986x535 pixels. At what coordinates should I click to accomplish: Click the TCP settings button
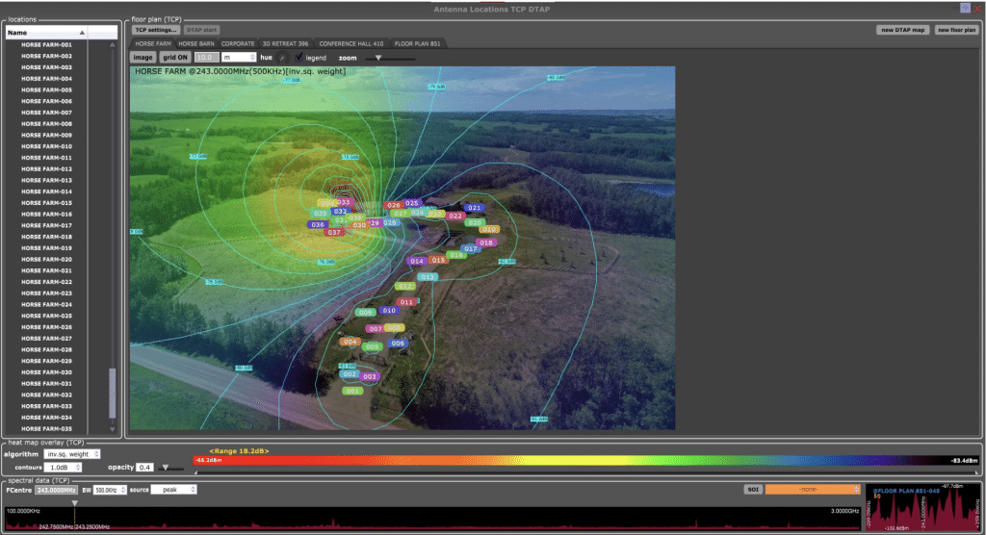[156, 30]
